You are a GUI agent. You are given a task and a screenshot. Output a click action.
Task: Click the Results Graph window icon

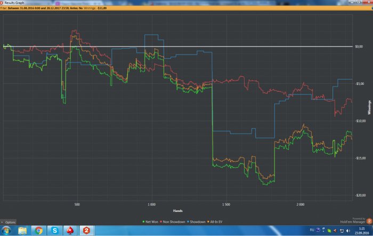(2, 3)
